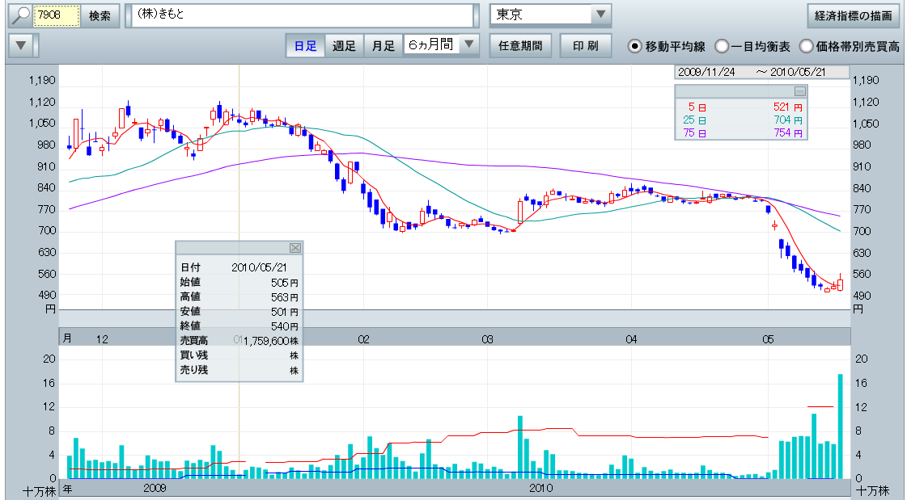
Task: Select the 価格帯別売買高 radio button
Action: click(807, 46)
